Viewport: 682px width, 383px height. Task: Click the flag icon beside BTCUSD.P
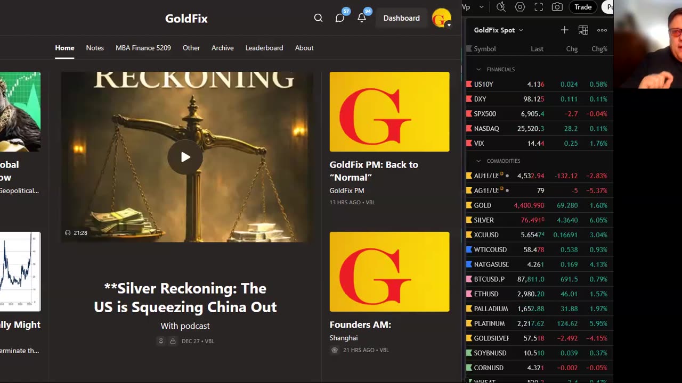[469, 279]
